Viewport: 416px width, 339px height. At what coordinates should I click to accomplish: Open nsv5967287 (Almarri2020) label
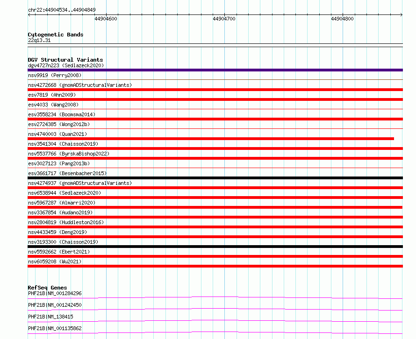click(62, 203)
